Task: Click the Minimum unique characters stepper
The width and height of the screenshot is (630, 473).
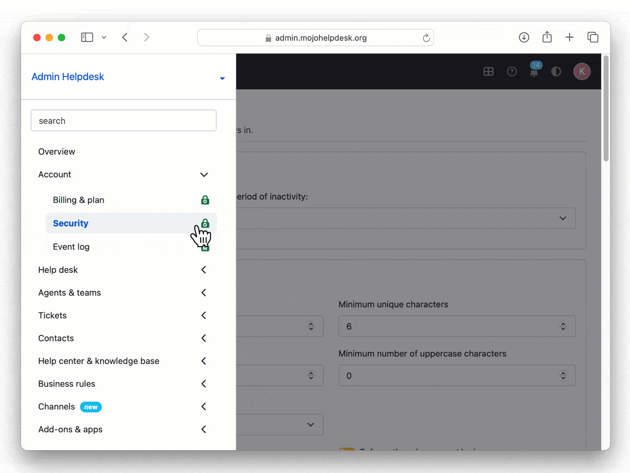Action: coord(563,326)
